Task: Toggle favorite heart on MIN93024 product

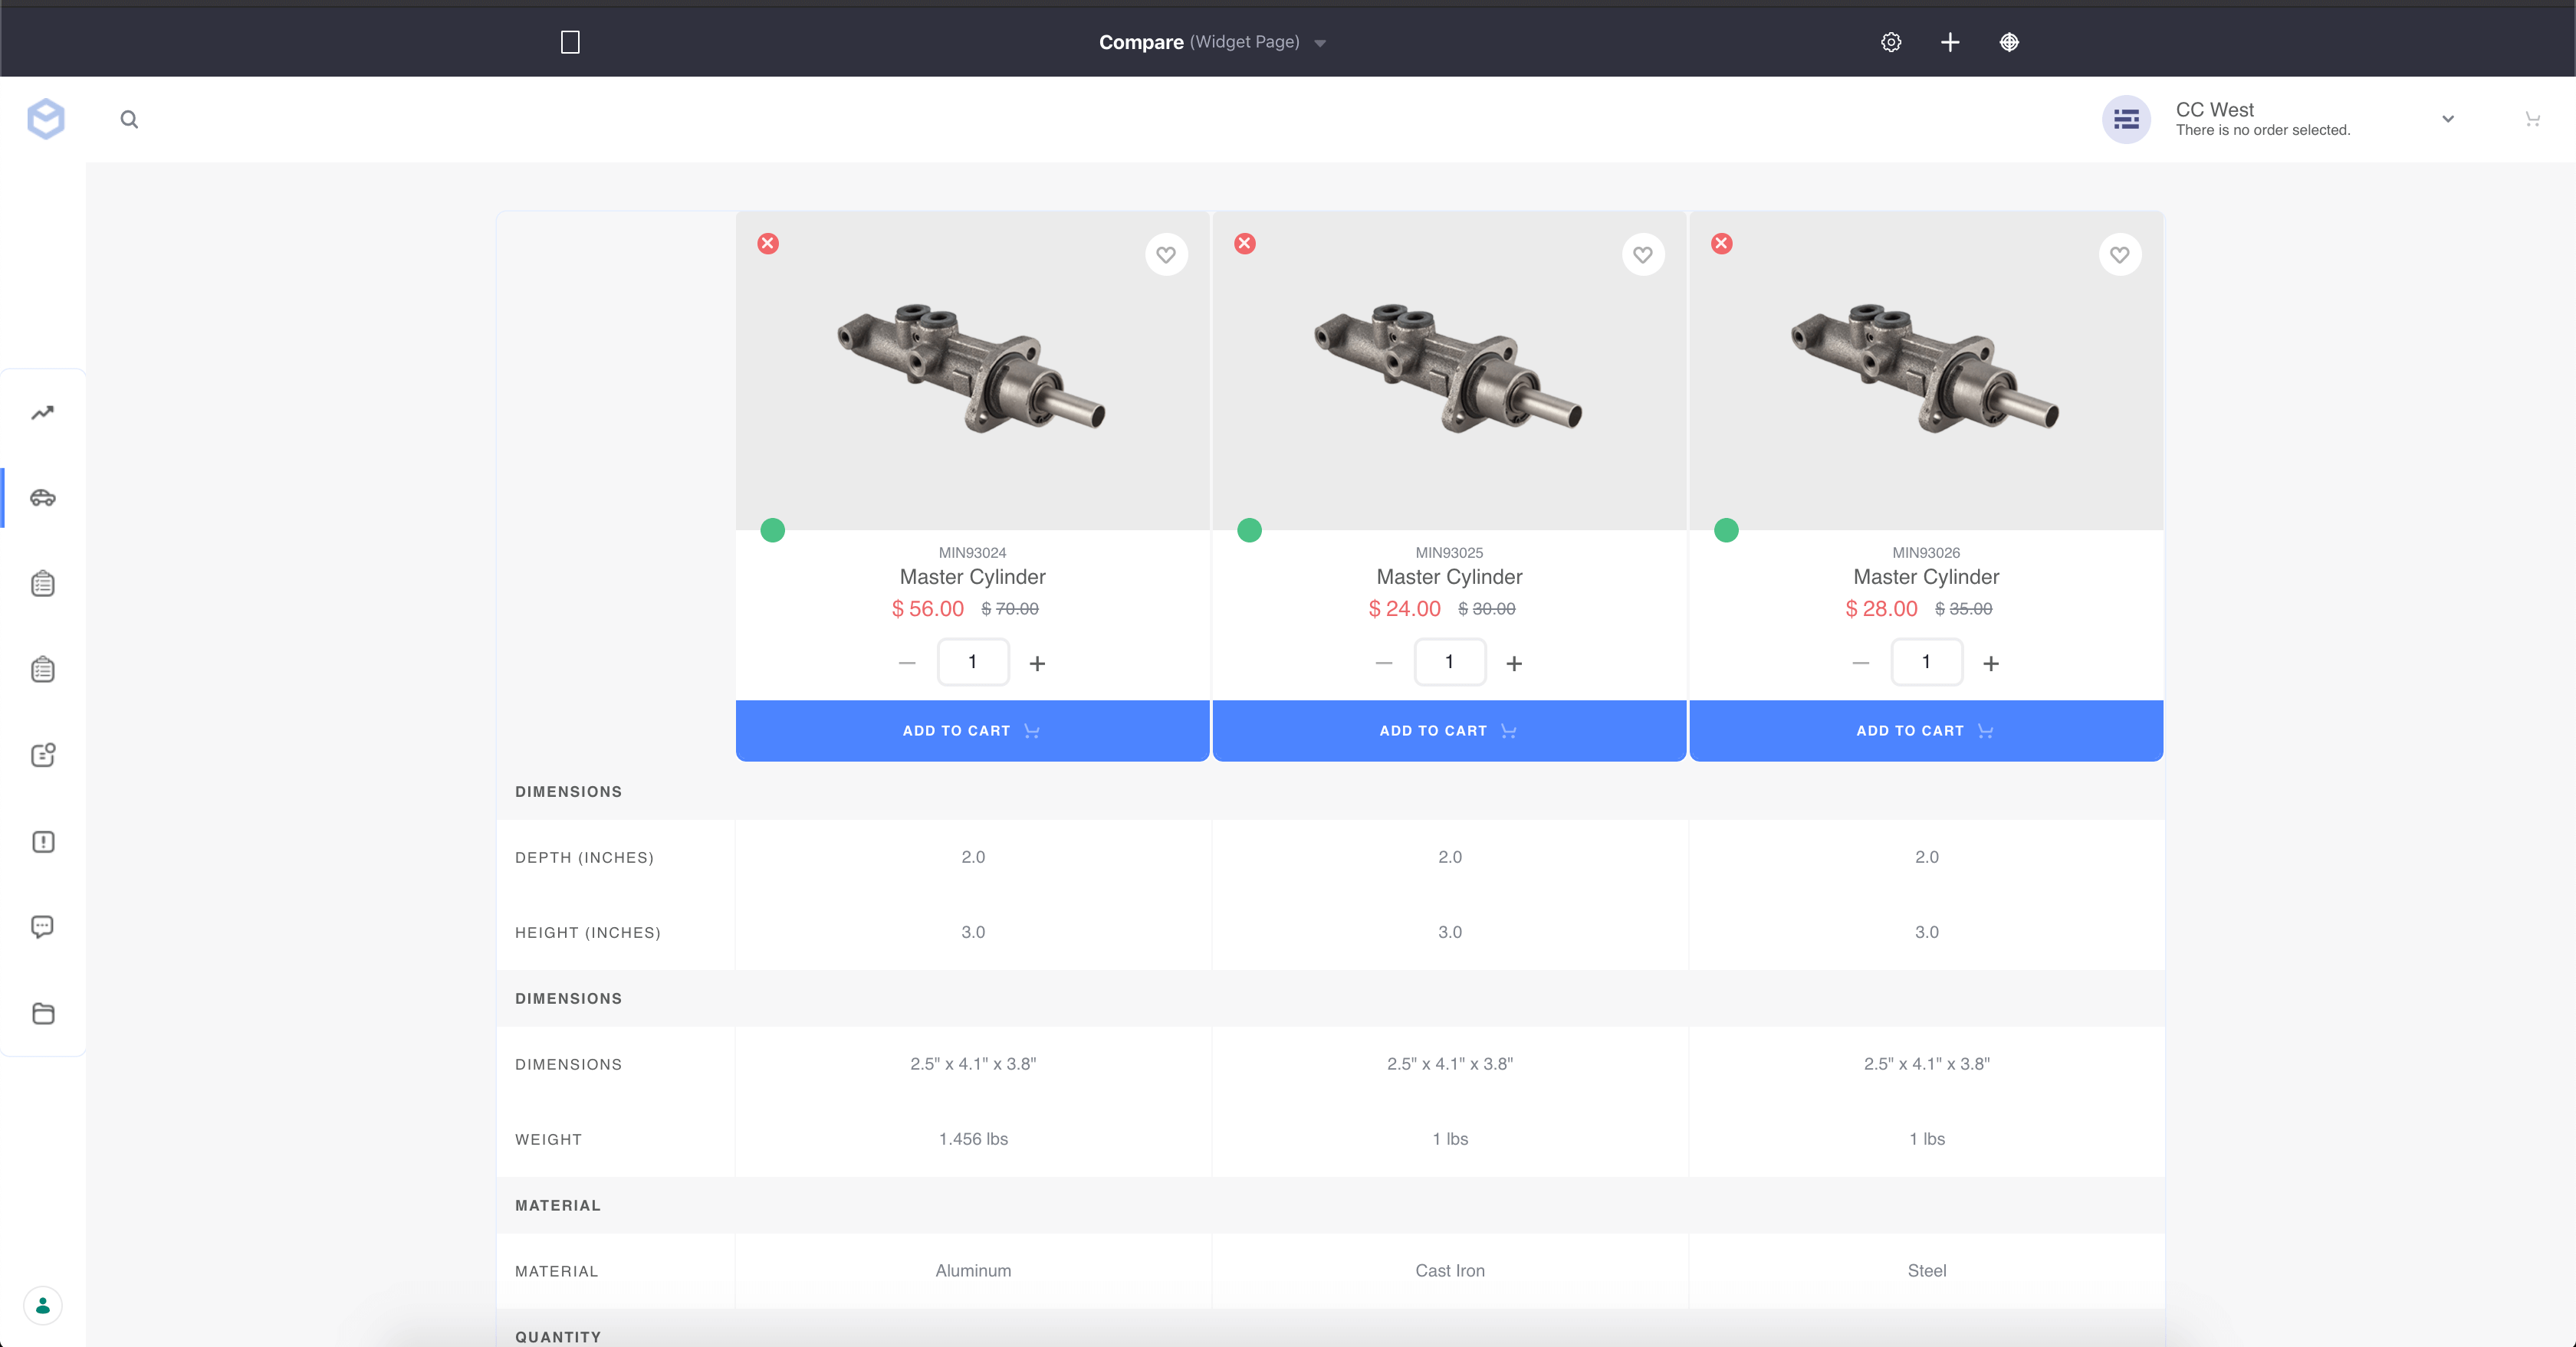Action: [1166, 255]
